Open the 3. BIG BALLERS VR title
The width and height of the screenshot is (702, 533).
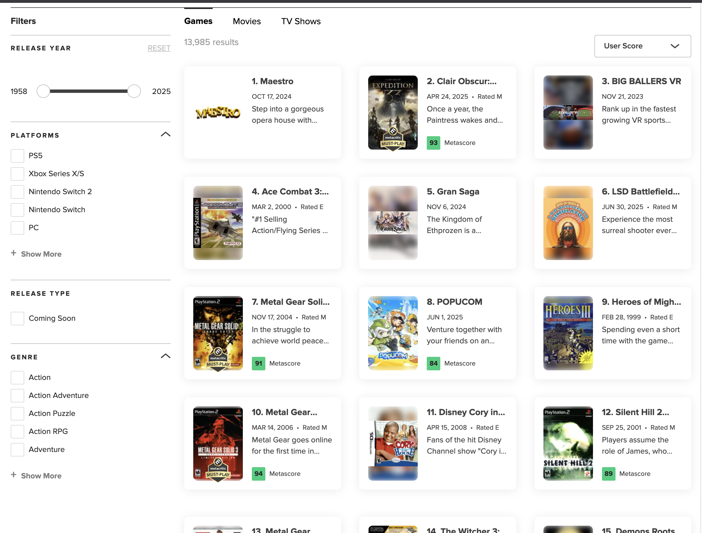641,81
